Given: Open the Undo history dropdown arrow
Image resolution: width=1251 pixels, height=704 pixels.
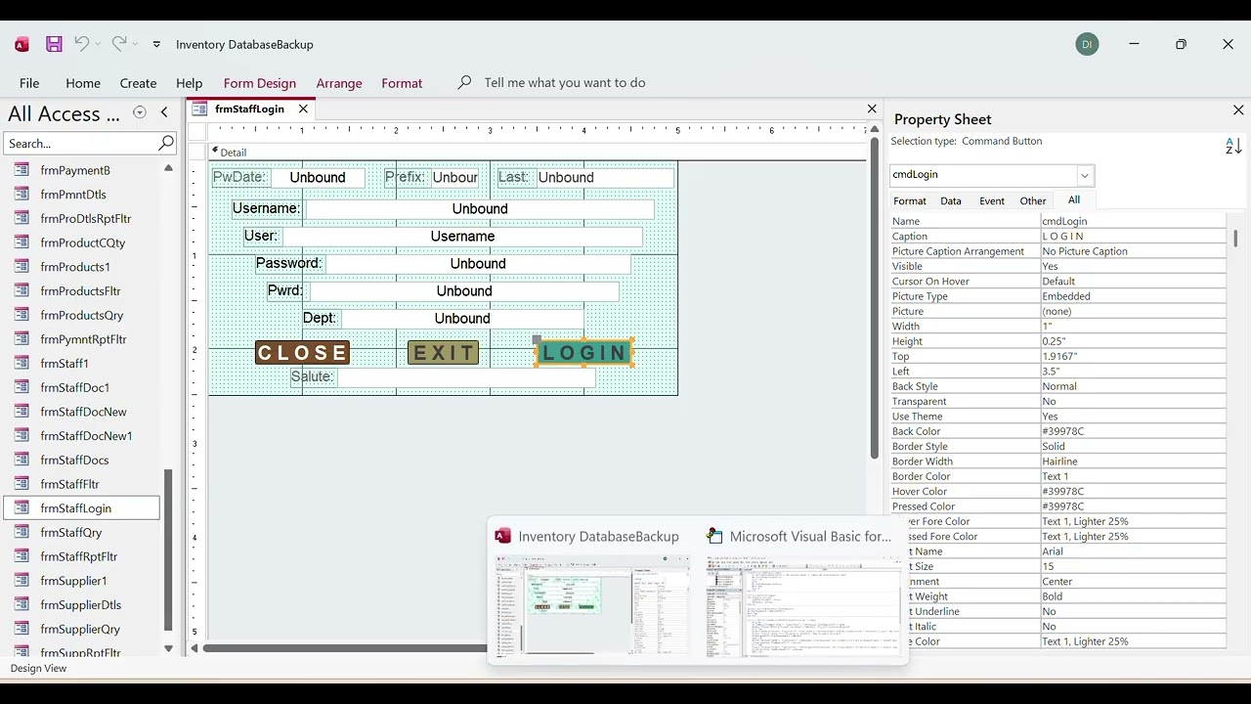Looking at the screenshot, I should pyautogui.click(x=98, y=44).
